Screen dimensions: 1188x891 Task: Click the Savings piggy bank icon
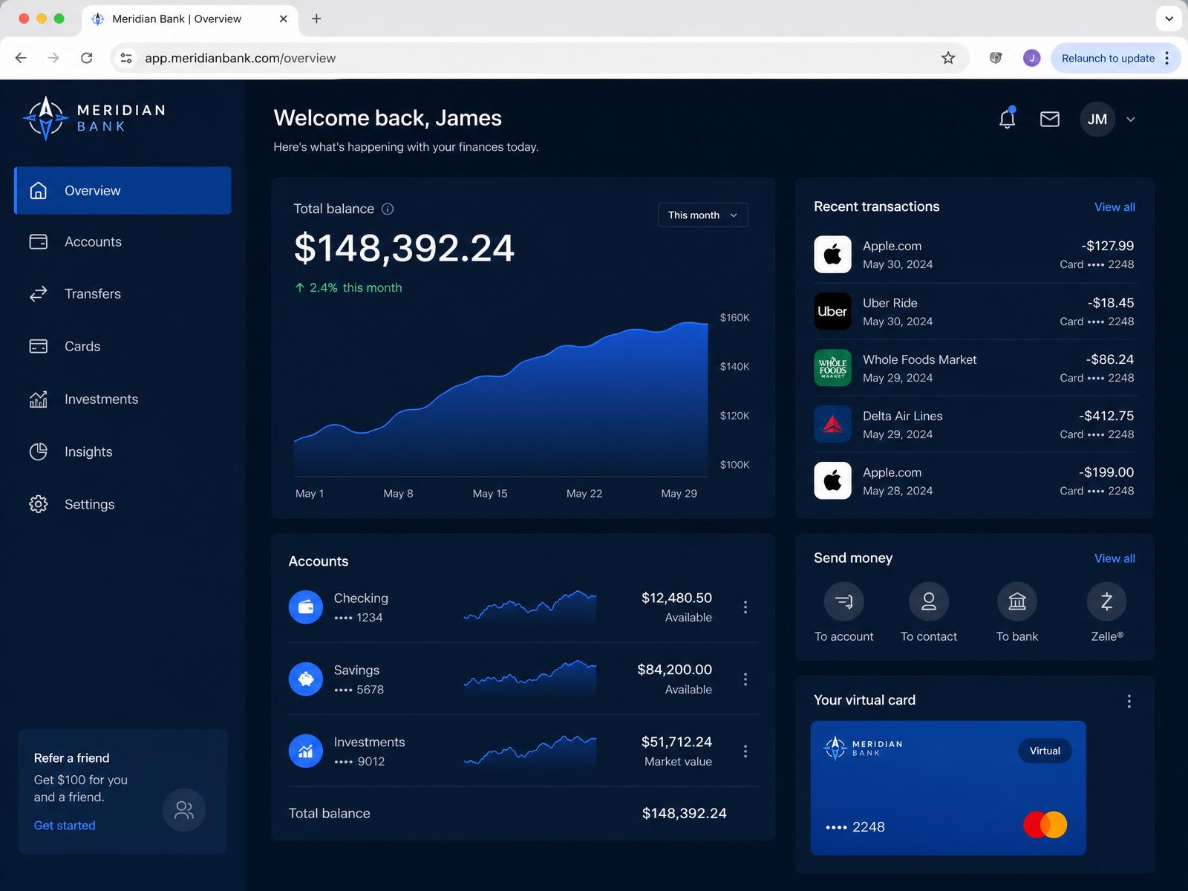306,679
